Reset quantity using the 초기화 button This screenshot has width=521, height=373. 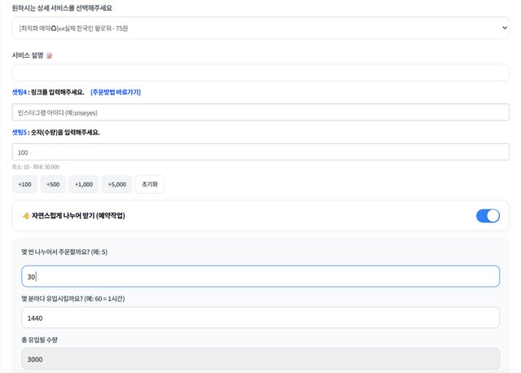[x=150, y=184]
